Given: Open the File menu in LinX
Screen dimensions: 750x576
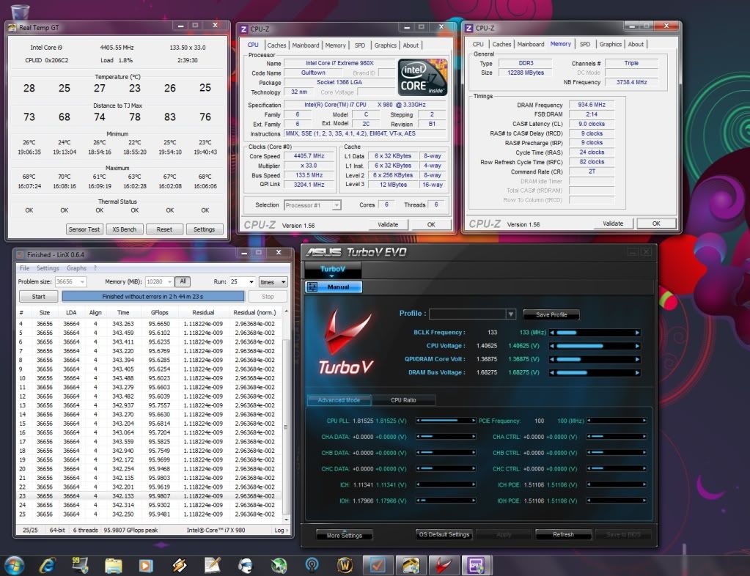Looking at the screenshot, I should 24,268.
